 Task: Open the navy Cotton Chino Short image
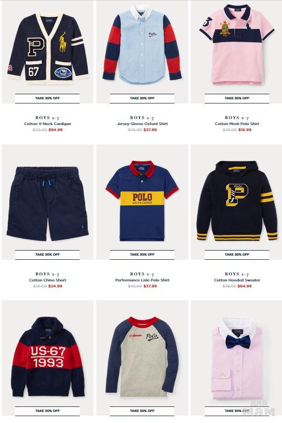(47, 204)
